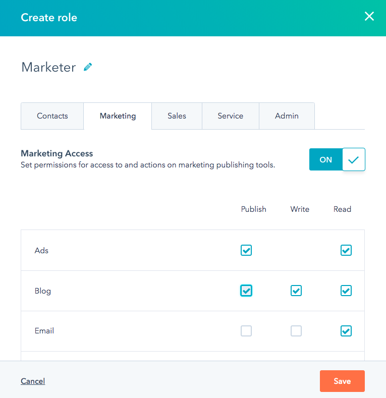Enable Publish permission for Email

246,331
